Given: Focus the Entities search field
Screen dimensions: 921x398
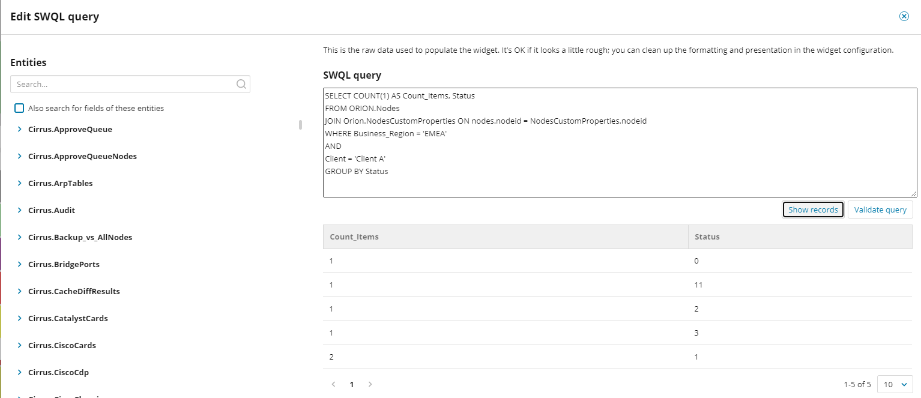Looking at the screenshot, I should (x=123, y=85).
